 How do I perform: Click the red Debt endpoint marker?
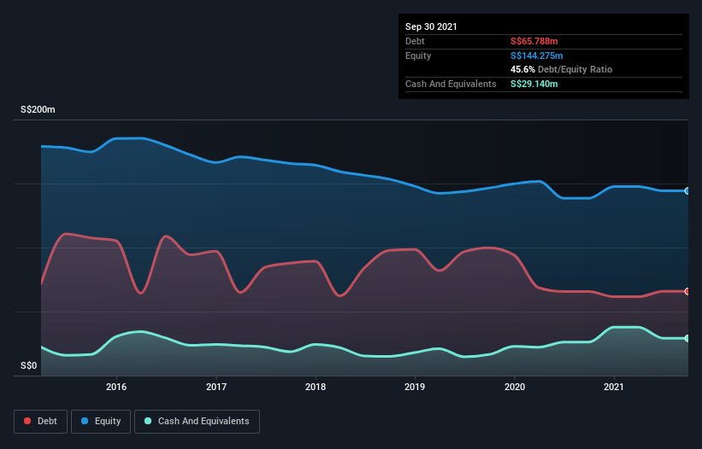tap(687, 291)
